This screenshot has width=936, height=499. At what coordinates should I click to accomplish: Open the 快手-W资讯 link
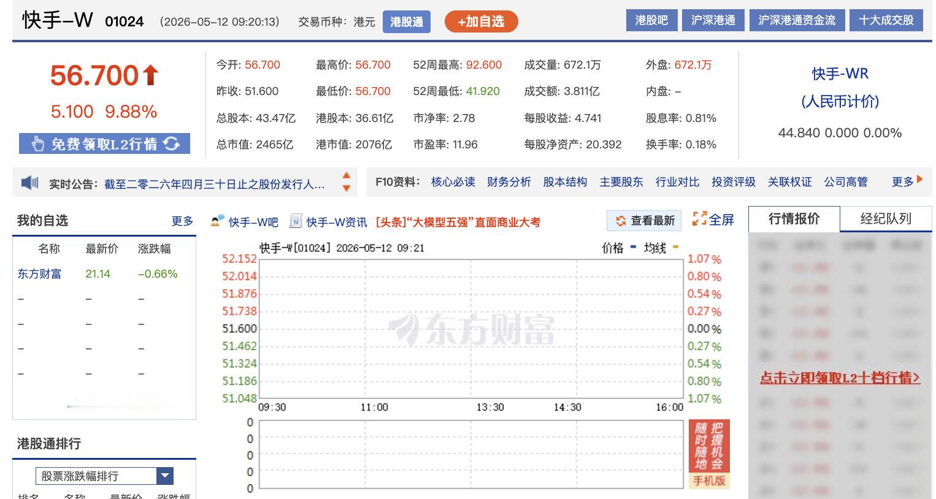pos(337,222)
